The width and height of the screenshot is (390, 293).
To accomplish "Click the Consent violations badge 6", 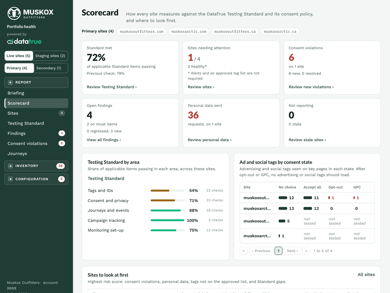I will (x=62, y=144).
